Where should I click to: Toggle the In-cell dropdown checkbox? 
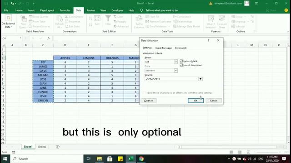(x=181, y=65)
